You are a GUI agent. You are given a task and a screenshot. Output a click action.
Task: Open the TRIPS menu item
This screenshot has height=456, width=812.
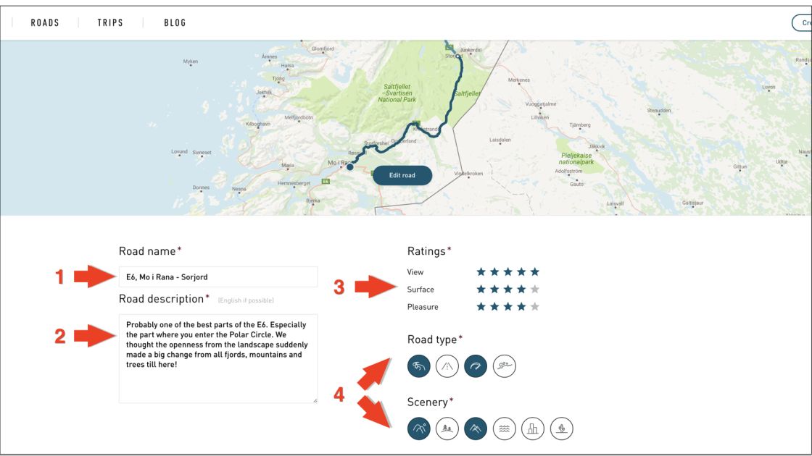110,22
